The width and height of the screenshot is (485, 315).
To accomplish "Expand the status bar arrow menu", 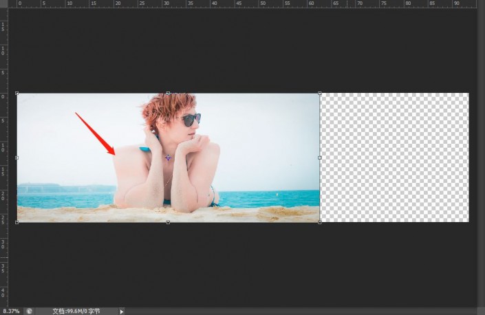I will tap(122, 312).
